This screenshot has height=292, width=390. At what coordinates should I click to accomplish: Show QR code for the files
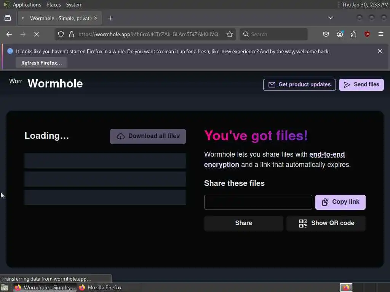tap(326, 223)
